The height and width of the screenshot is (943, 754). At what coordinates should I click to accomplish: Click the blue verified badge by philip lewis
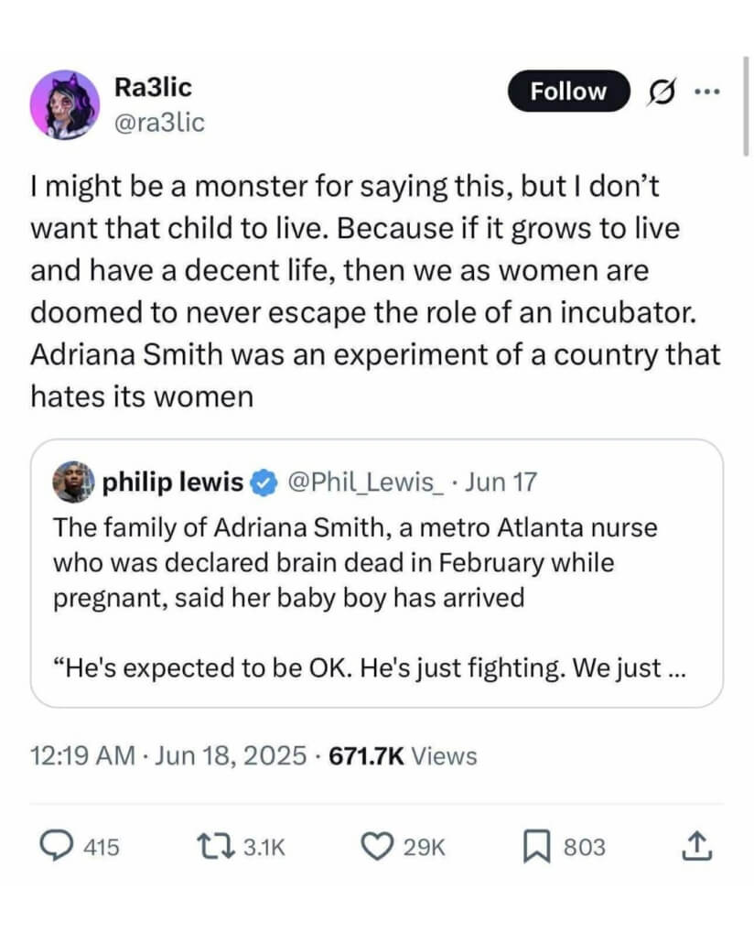click(x=264, y=481)
